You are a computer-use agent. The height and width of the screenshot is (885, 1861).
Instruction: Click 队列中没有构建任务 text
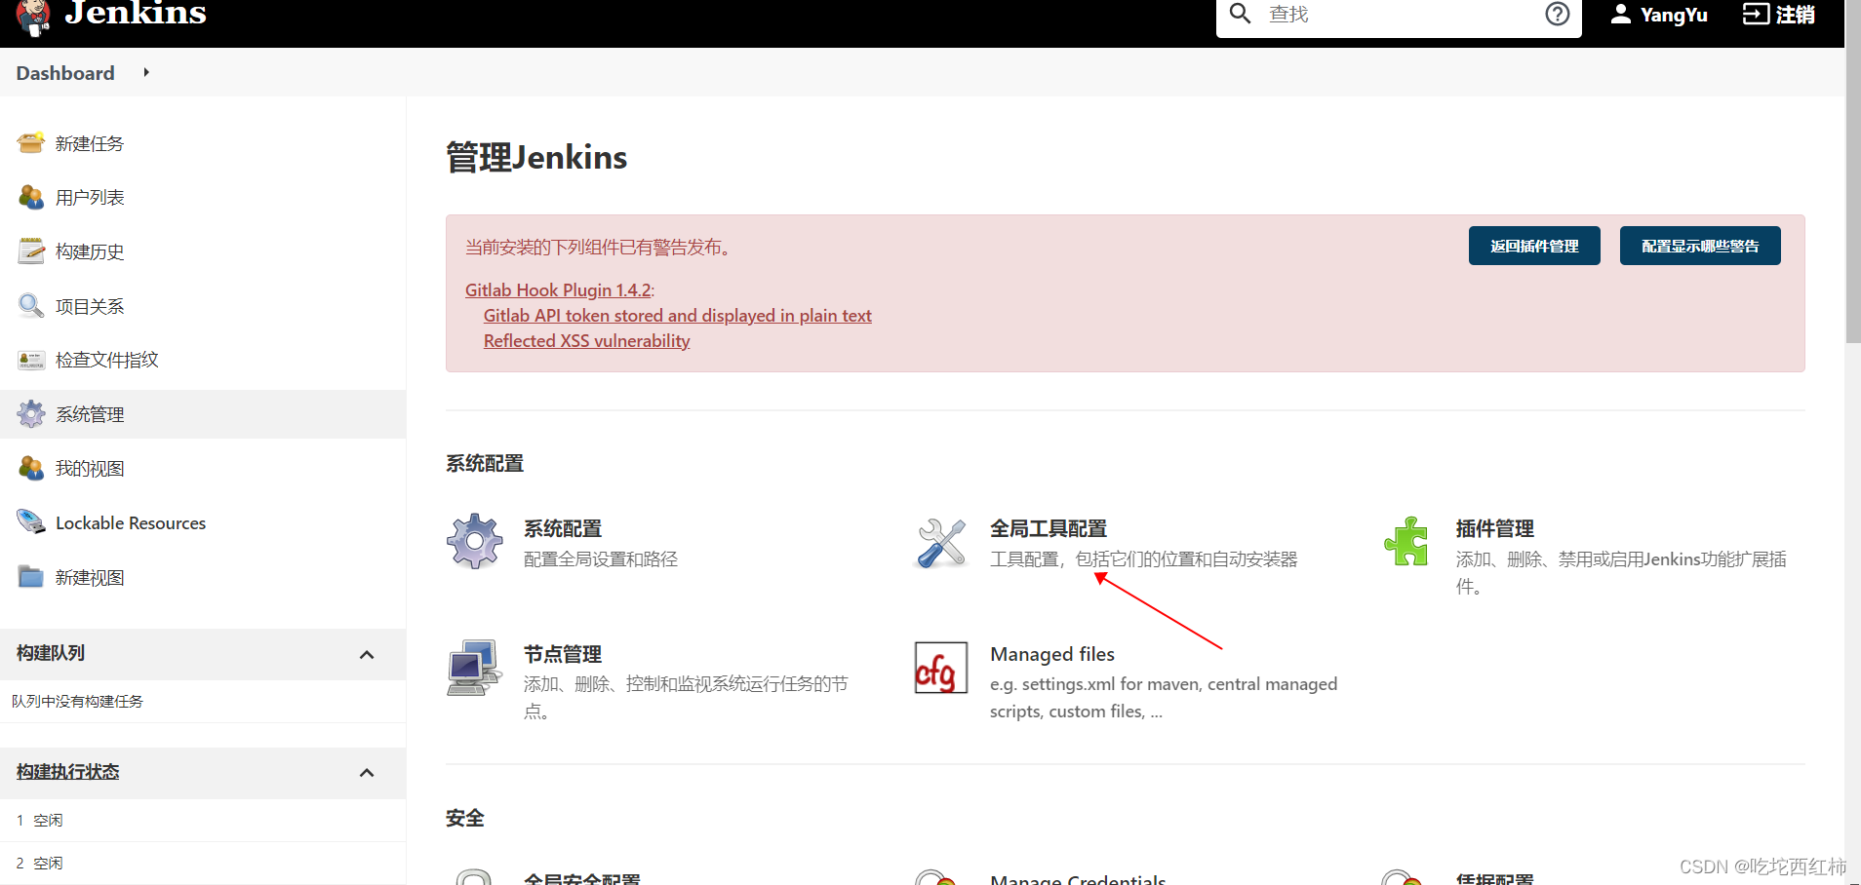click(77, 701)
